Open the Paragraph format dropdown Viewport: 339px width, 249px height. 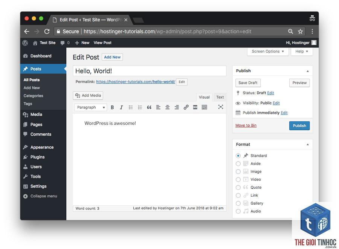(x=90, y=107)
